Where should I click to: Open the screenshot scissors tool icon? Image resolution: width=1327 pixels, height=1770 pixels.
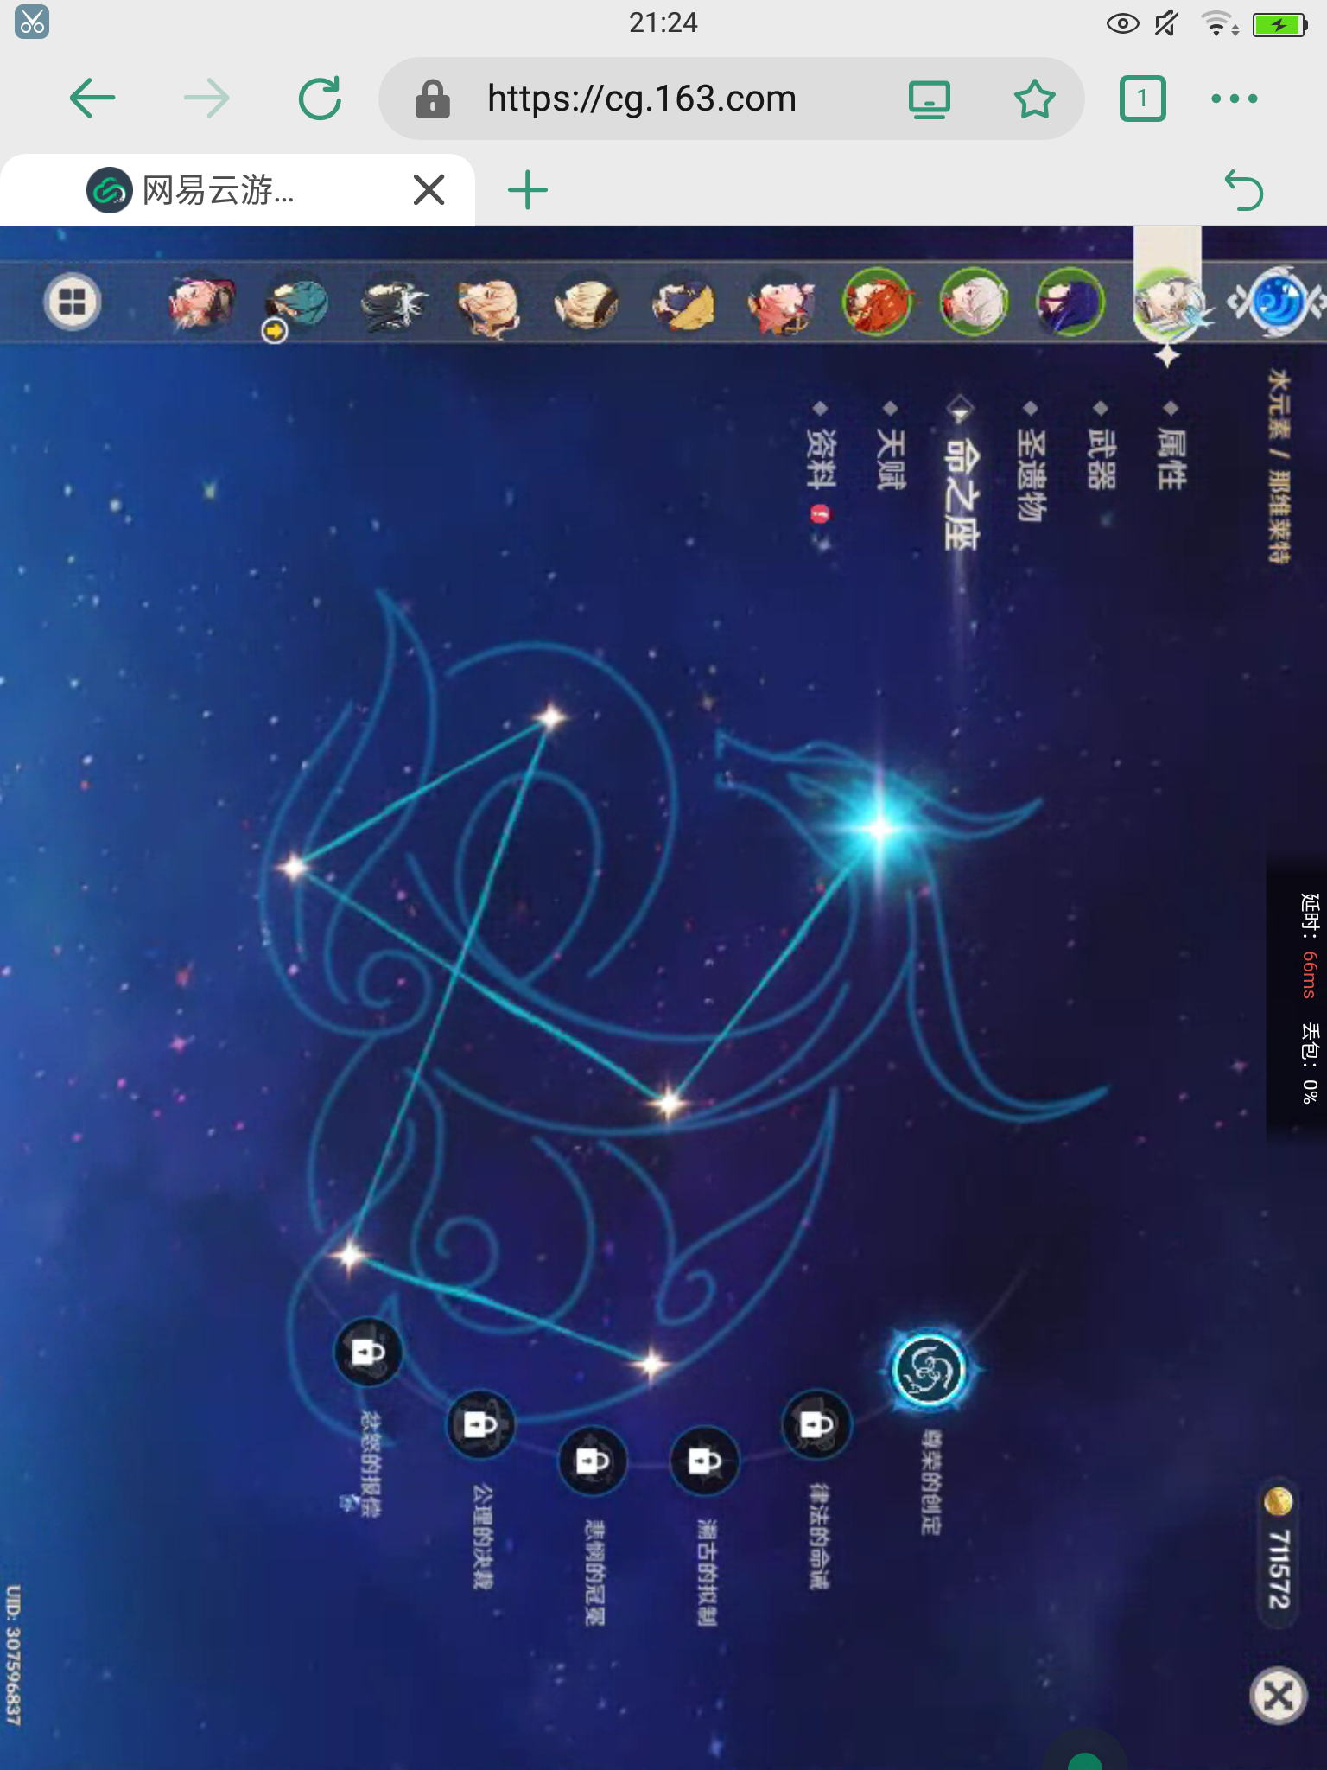click(x=32, y=22)
